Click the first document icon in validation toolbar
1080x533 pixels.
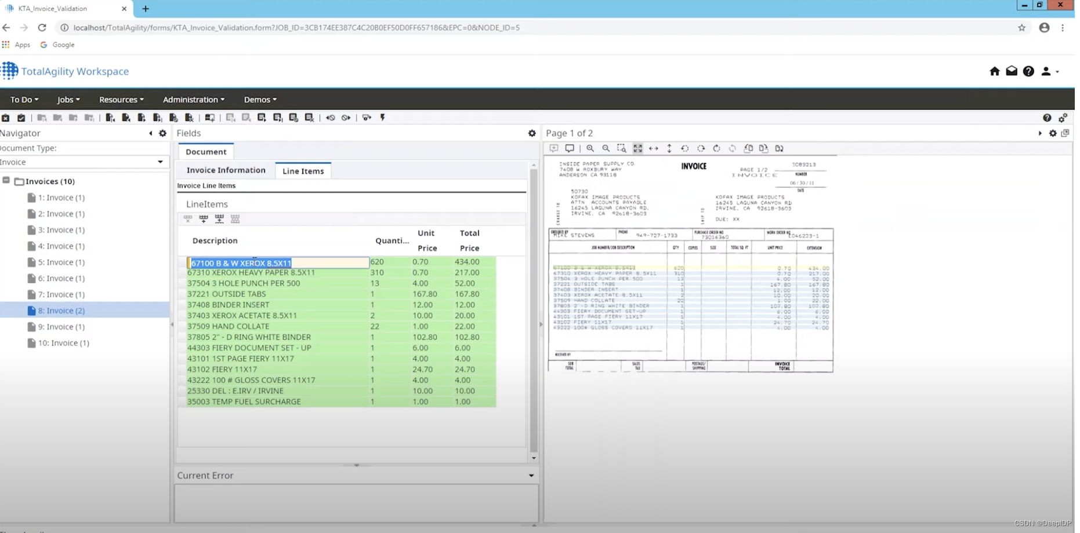pos(110,118)
